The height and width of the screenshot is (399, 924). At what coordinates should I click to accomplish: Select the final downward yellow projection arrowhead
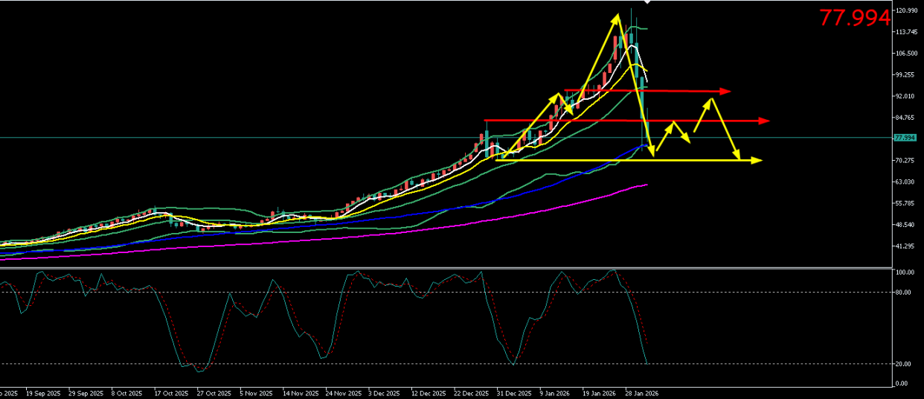point(737,157)
